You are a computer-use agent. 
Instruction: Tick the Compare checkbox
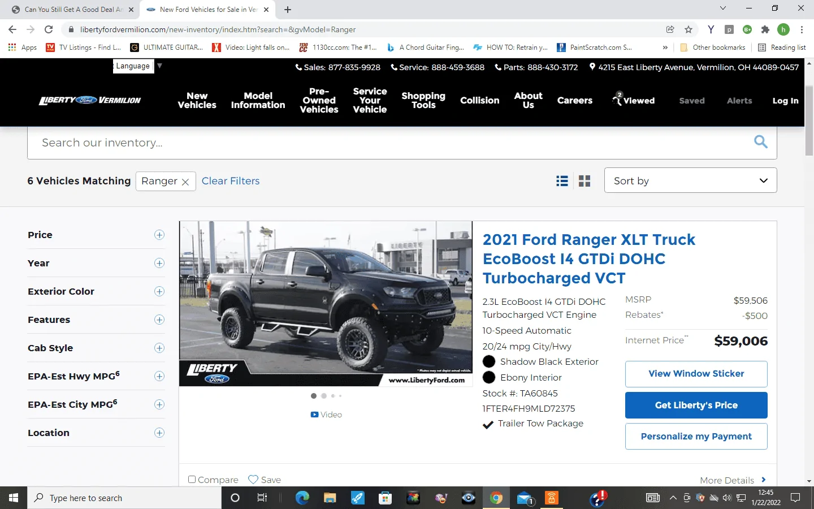192,479
